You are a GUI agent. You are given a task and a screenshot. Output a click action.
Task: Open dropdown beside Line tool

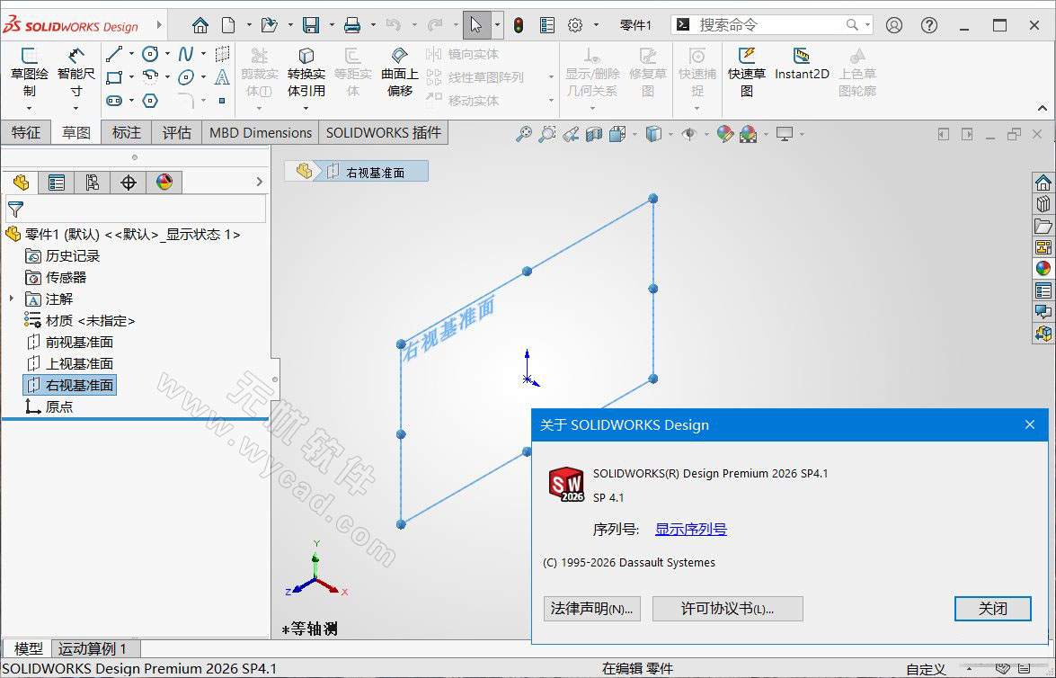131,54
